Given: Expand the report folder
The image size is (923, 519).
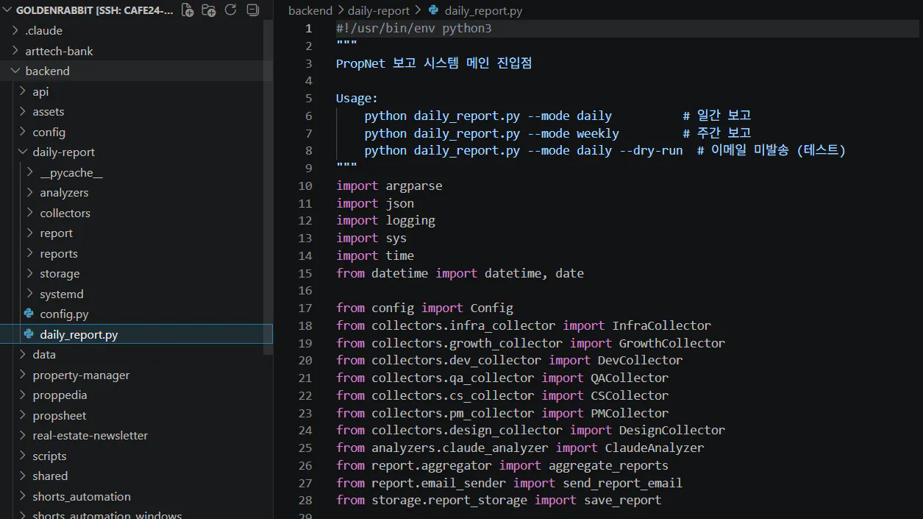Looking at the screenshot, I should pyautogui.click(x=30, y=233).
